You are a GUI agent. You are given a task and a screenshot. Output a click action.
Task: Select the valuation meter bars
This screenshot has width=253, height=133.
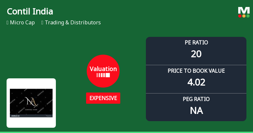pos(103,75)
